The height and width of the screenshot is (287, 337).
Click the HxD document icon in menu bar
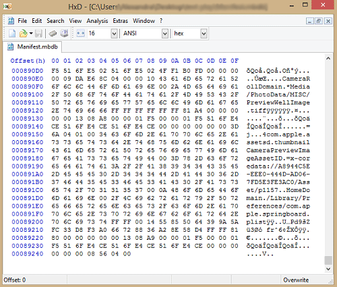pyautogui.click(x=11, y=21)
